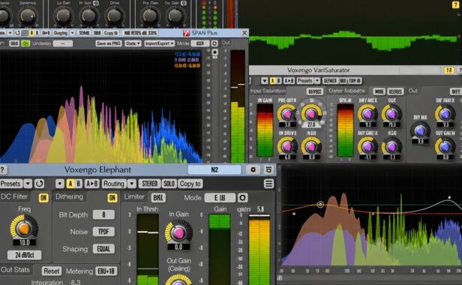Screen dimensions: 462x285
Task: Click the Elephant undo dot button
Action: 60,184
